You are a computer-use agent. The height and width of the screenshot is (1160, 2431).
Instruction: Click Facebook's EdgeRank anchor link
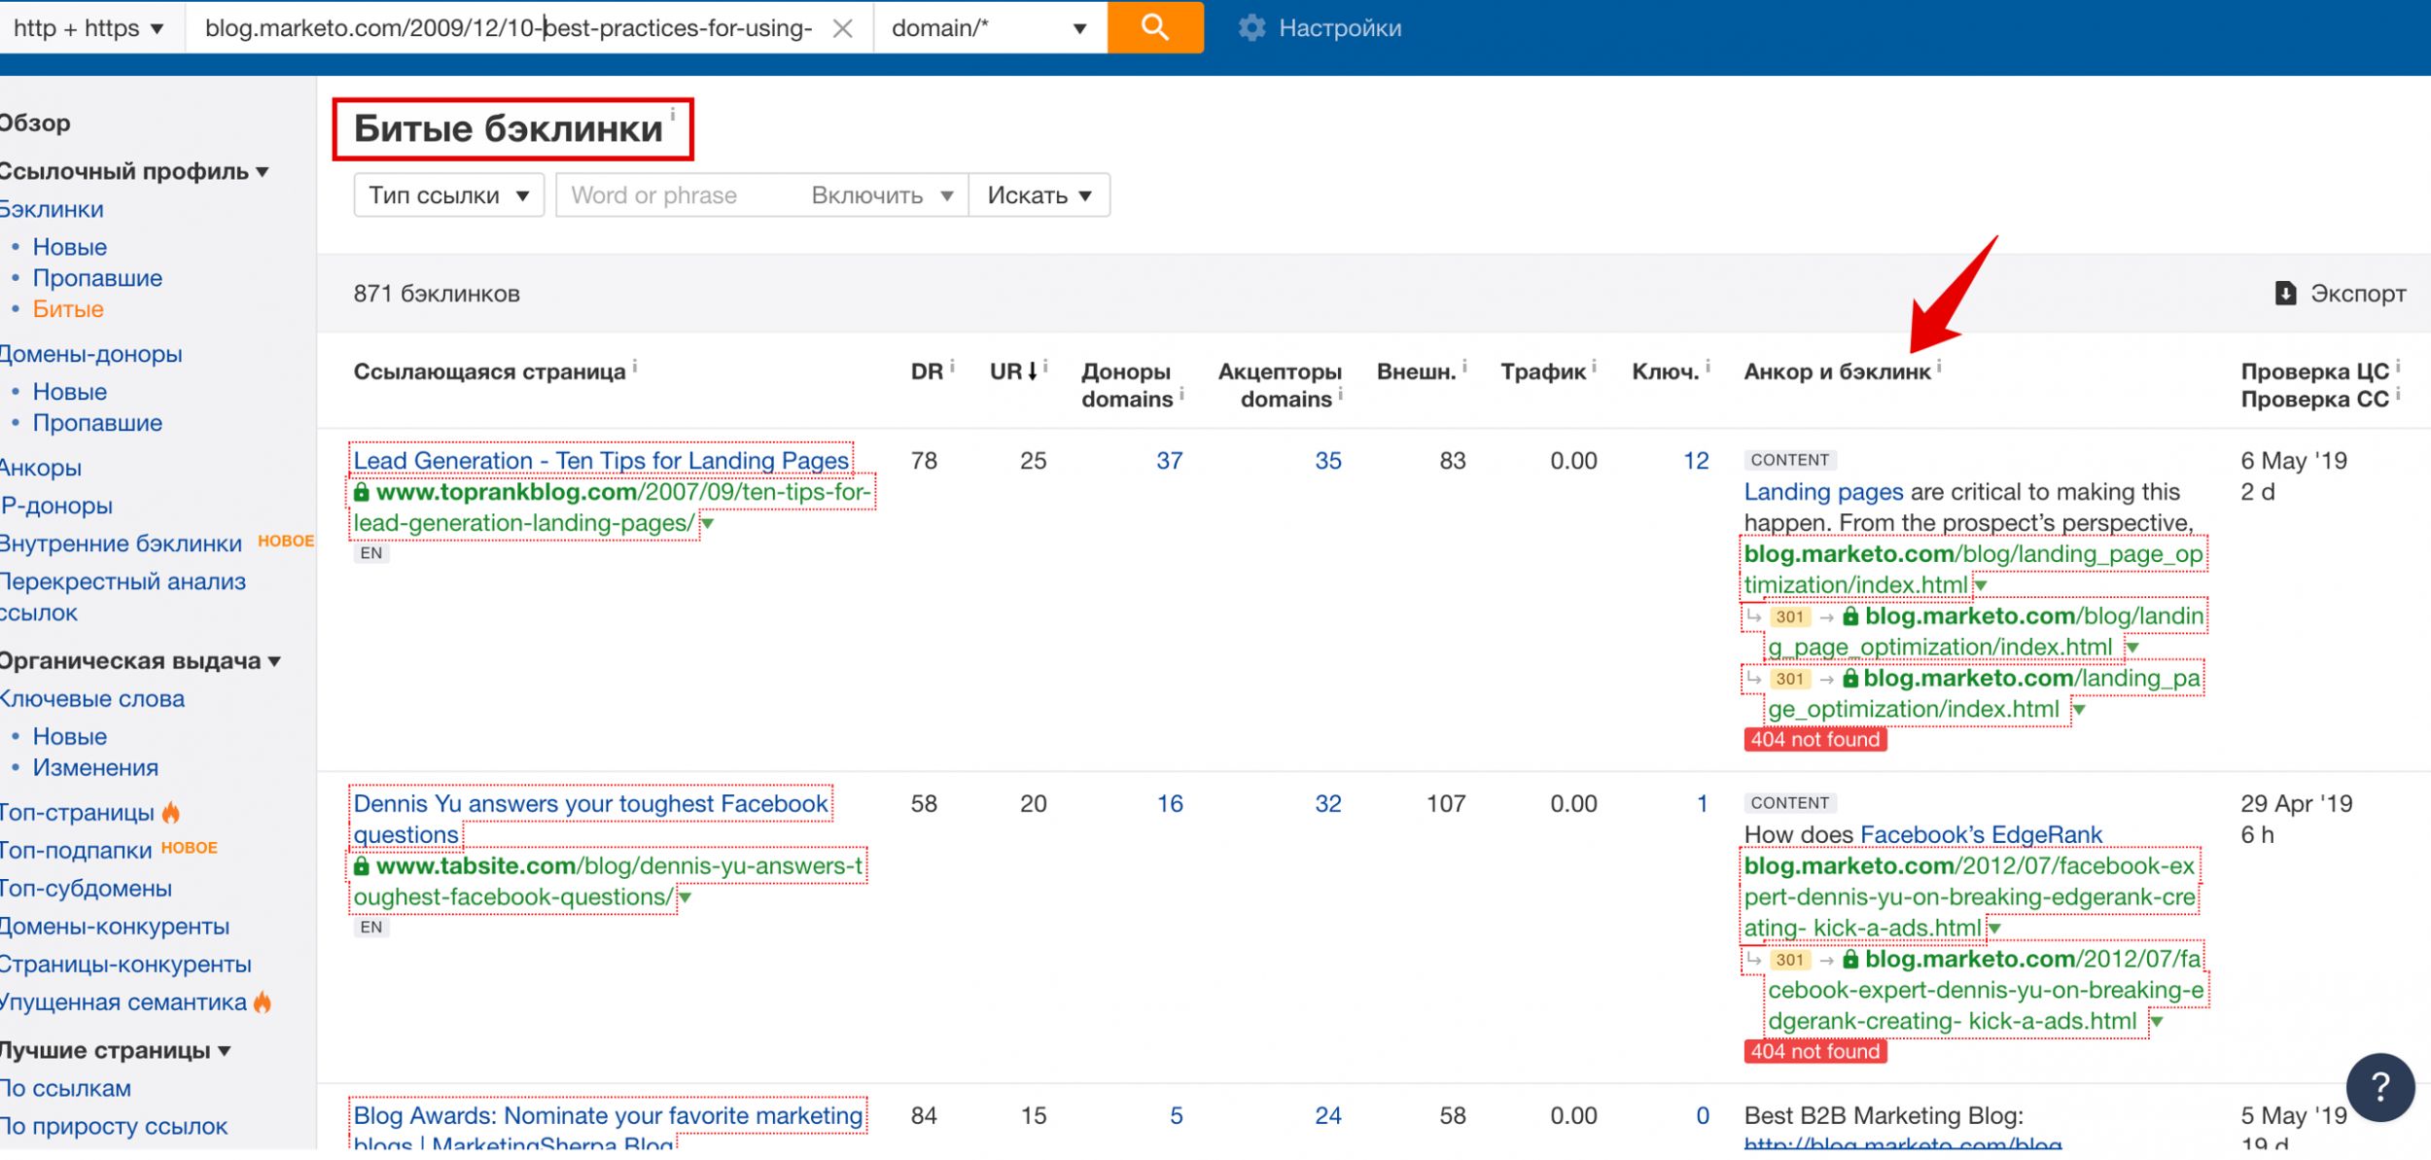coord(1981,834)
